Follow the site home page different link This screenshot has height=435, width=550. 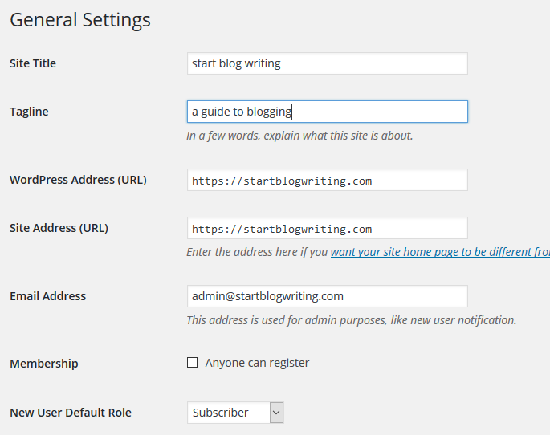pos(440,252)
